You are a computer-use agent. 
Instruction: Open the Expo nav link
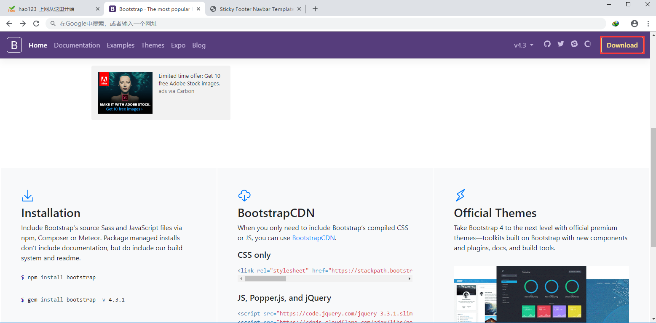[178, 45]
